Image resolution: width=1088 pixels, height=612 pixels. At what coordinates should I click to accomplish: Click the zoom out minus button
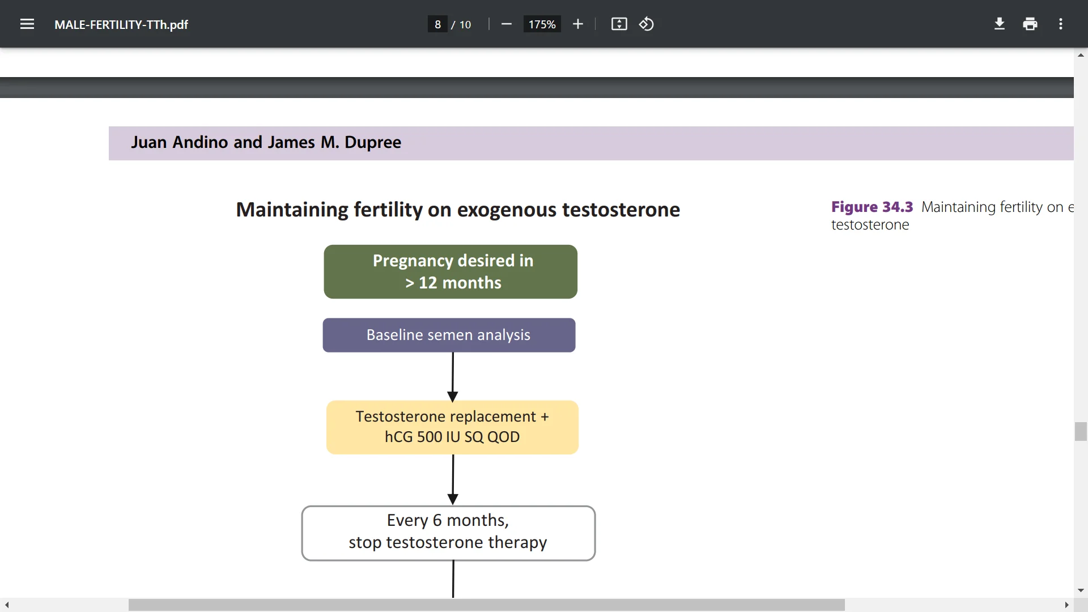point(507,24)
